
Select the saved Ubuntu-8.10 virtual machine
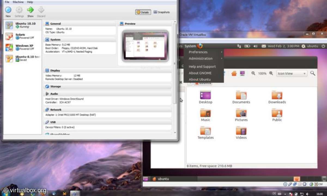pyautogui.click(x=23, y=58)
